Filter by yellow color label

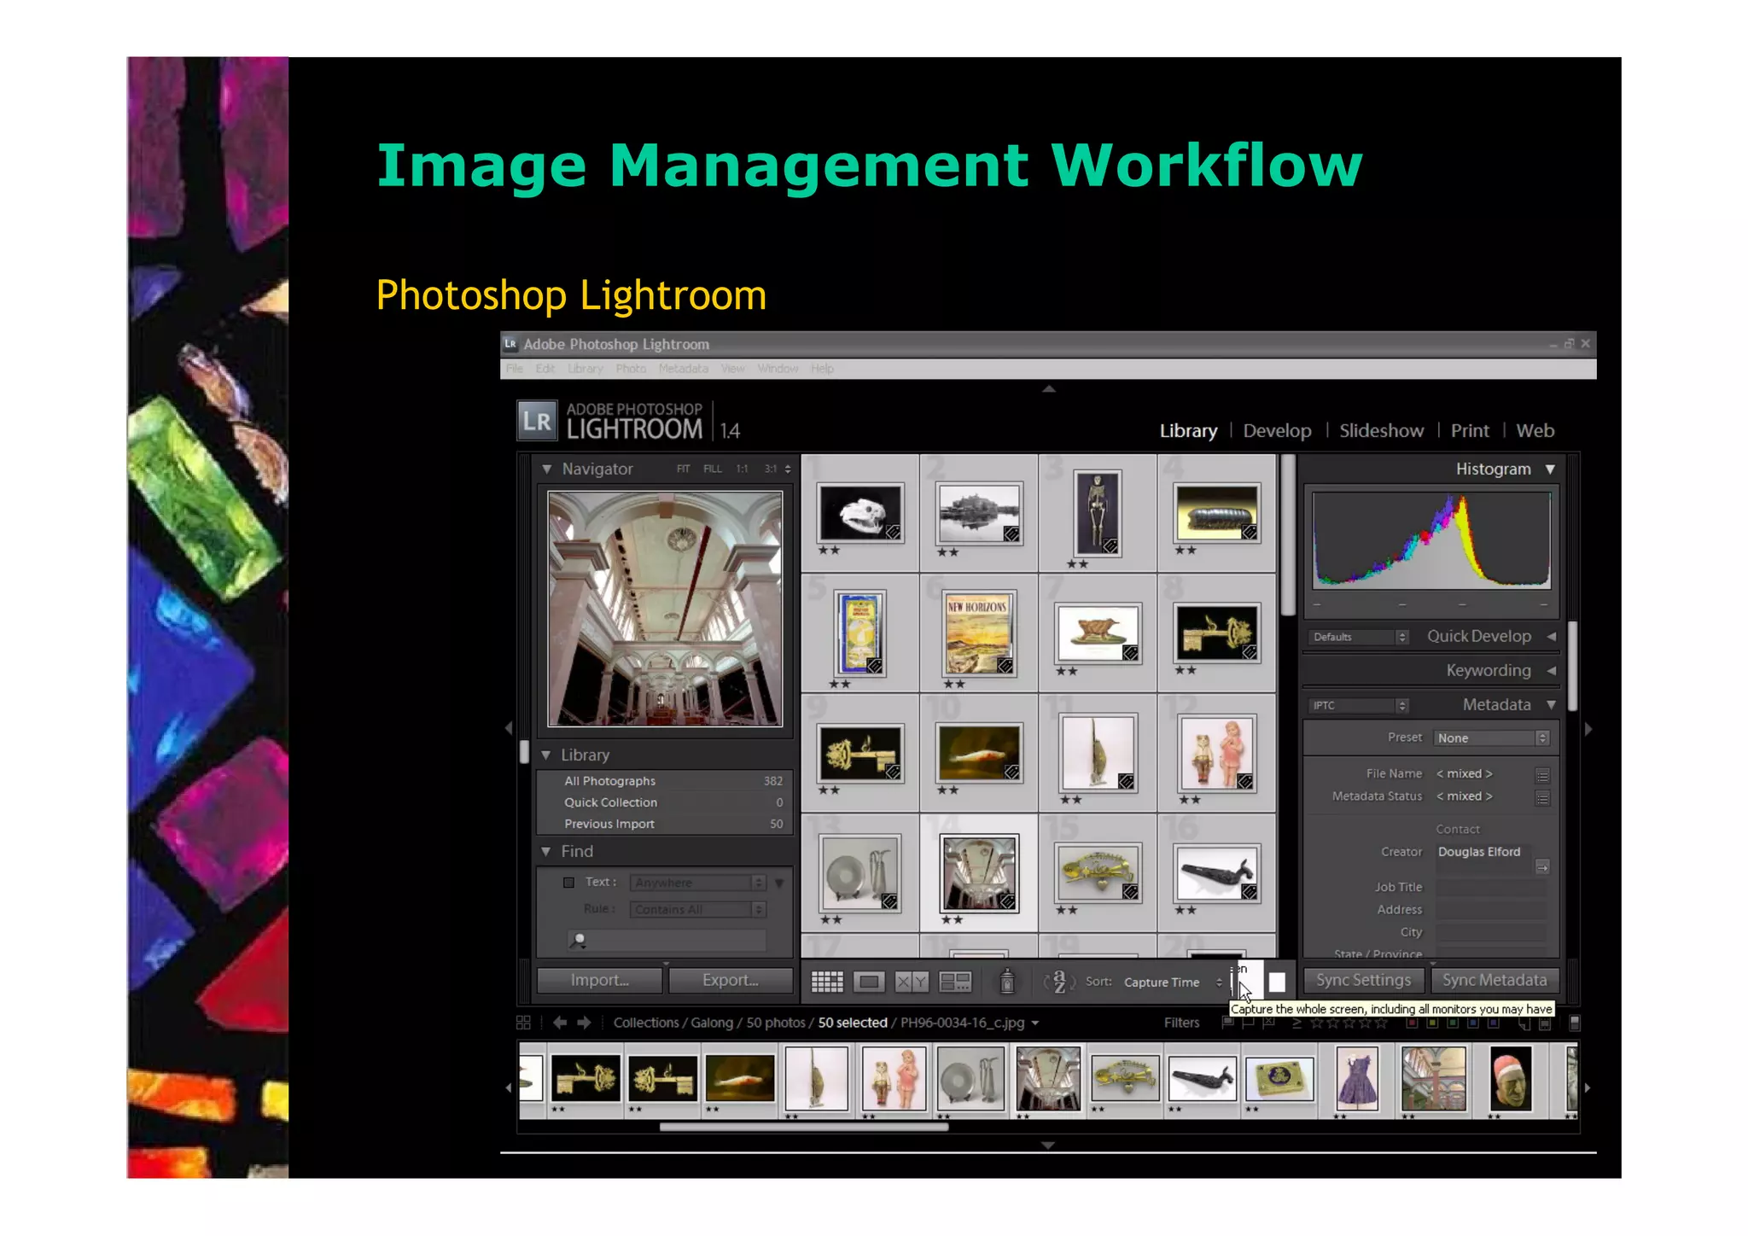(1432, 1023)
